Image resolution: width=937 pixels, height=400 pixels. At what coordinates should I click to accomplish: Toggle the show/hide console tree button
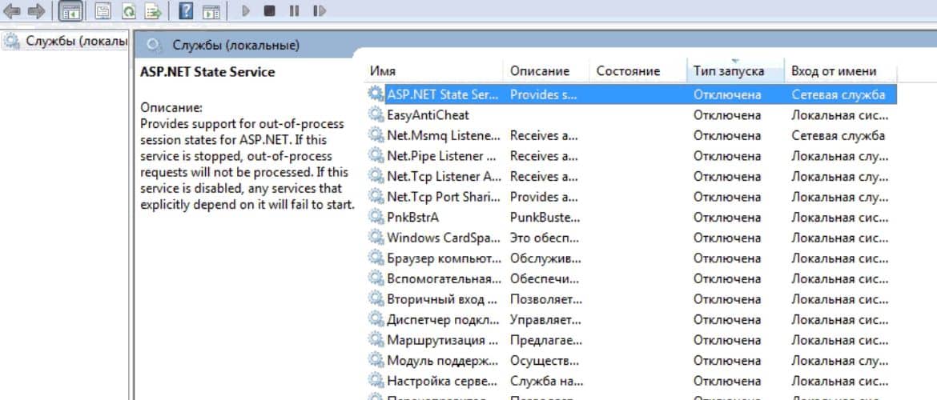(x=70, y=11)
